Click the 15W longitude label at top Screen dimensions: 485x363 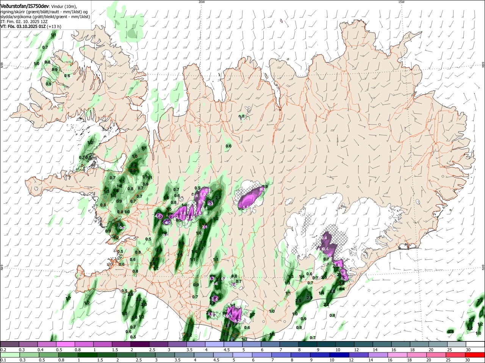pyautogui.click(x=401, y=2)
